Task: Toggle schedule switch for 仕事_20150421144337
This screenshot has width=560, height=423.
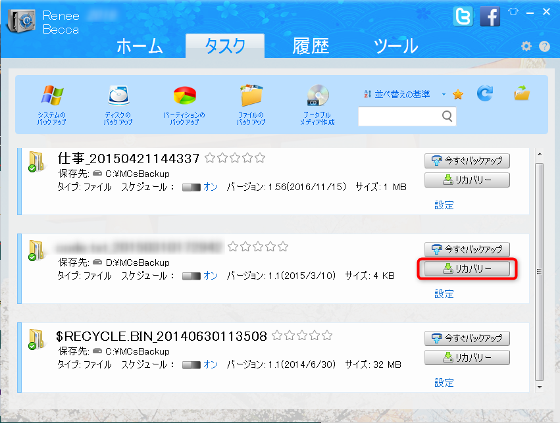Action: point(191,187)
